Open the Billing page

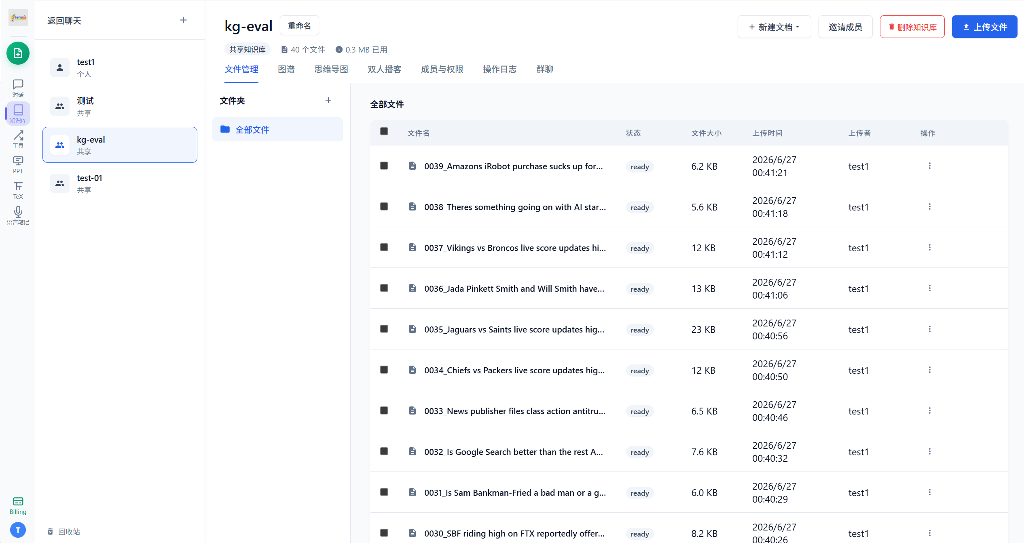pos(18,505)
